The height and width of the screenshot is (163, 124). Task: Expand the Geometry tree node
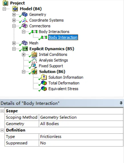coord(14,15)
